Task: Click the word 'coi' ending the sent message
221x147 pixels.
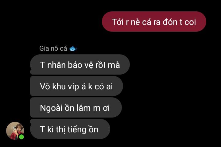Action: (190, 22)
